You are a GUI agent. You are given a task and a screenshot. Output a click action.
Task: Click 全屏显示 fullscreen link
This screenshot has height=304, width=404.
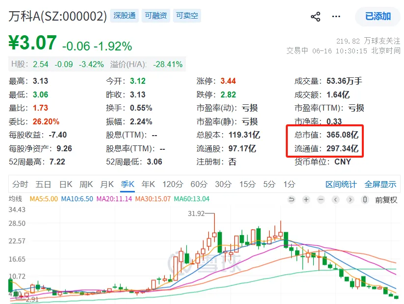point(380,185)
